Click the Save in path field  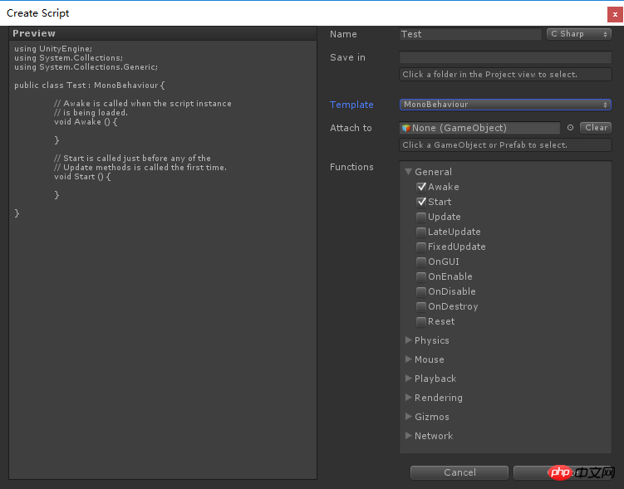click(505, 57)
